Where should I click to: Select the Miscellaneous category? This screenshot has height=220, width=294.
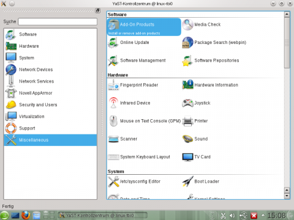pos(50,140)
